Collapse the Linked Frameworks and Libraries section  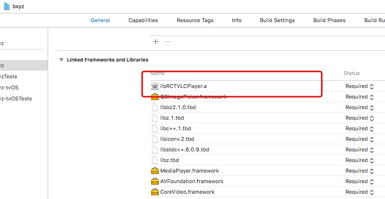(x=61, y=60)
